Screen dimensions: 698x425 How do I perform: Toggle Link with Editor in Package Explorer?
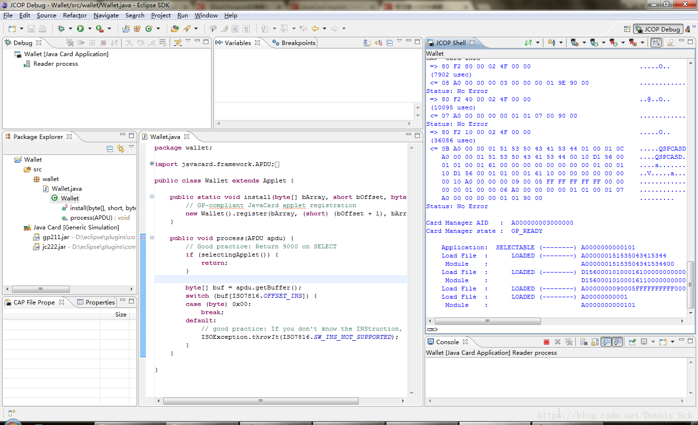(121, 149)
